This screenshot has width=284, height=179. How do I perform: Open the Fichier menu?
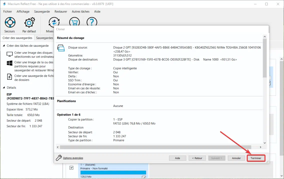tap(7, 11)
